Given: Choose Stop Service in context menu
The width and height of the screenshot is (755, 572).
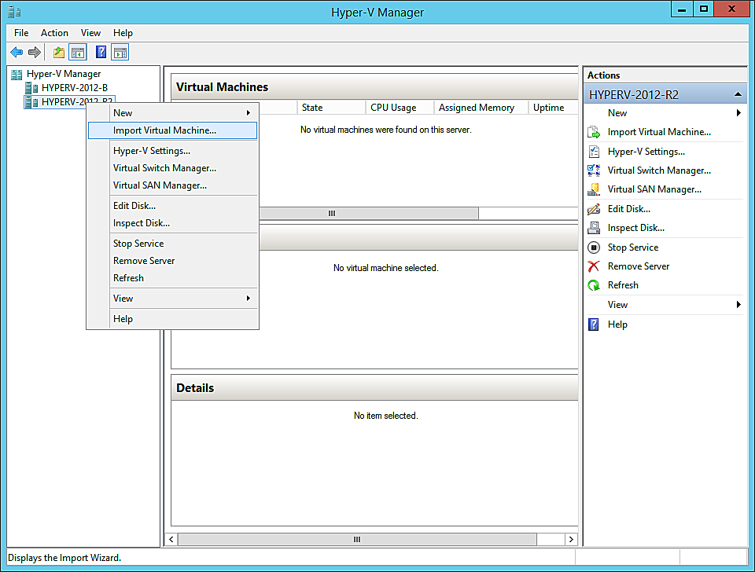Looking at the screenshot, I should [x=172, y=244].
